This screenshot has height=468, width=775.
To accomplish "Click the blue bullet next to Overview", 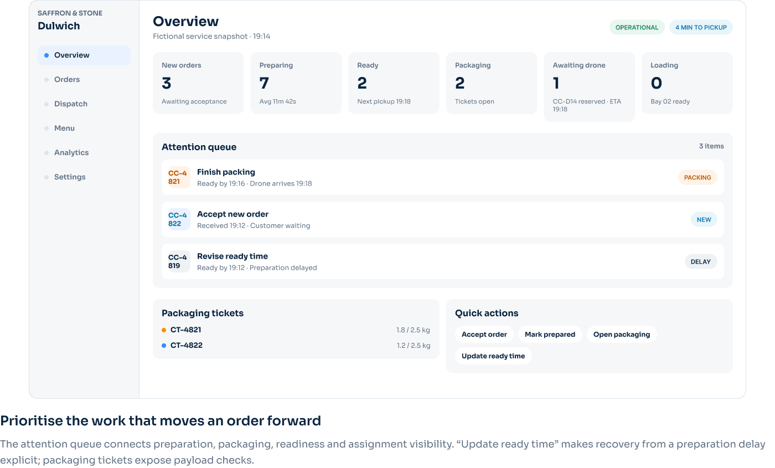I will (x=46, y=55).
